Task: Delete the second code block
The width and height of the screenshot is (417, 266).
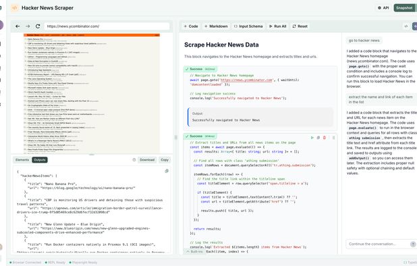Action: coord(324,138)
